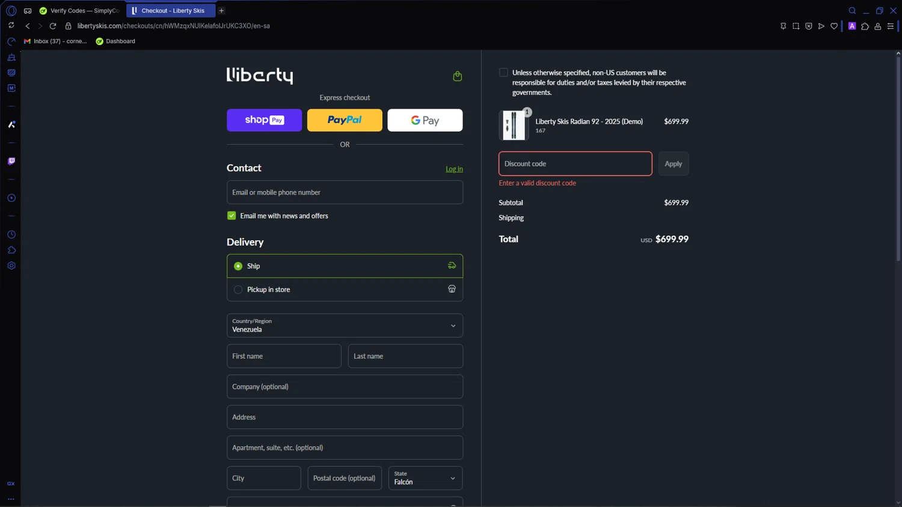Open new tab with plus icon

221,10
